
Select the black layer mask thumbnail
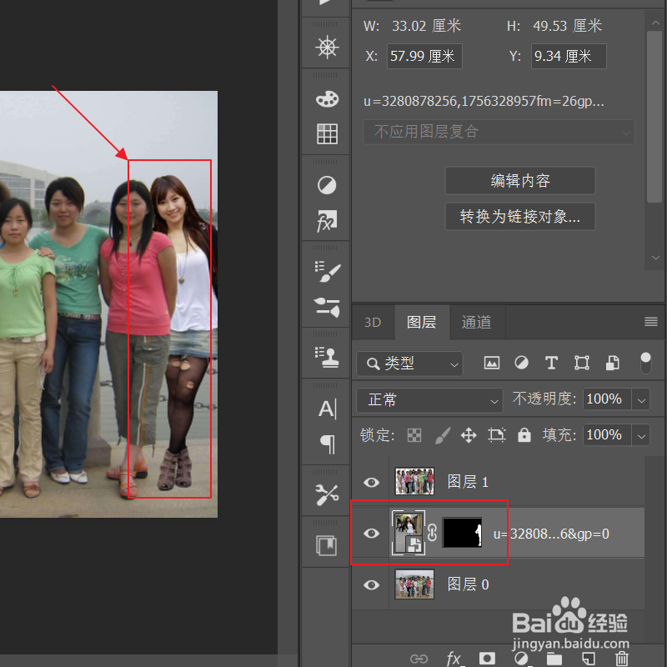[462, 532]
